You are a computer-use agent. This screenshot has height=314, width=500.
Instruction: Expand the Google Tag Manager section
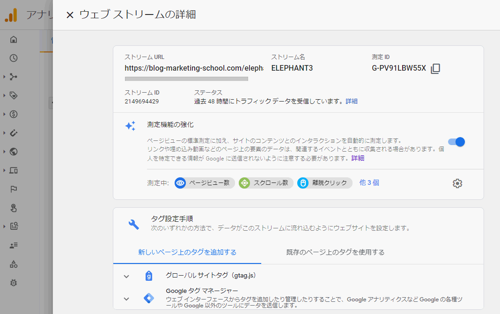pyautogui.click(x=126, y=299)
